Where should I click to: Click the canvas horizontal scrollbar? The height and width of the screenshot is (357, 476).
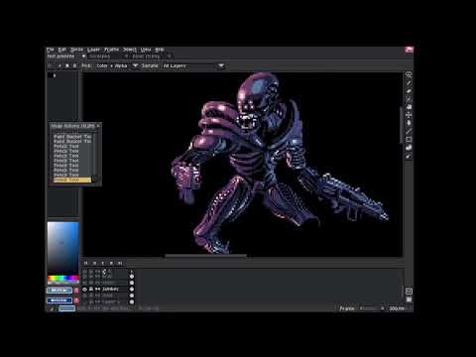click(205, 256)
